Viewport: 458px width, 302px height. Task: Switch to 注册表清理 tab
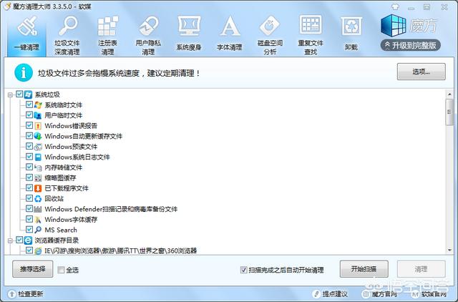(x=107, y=35)
